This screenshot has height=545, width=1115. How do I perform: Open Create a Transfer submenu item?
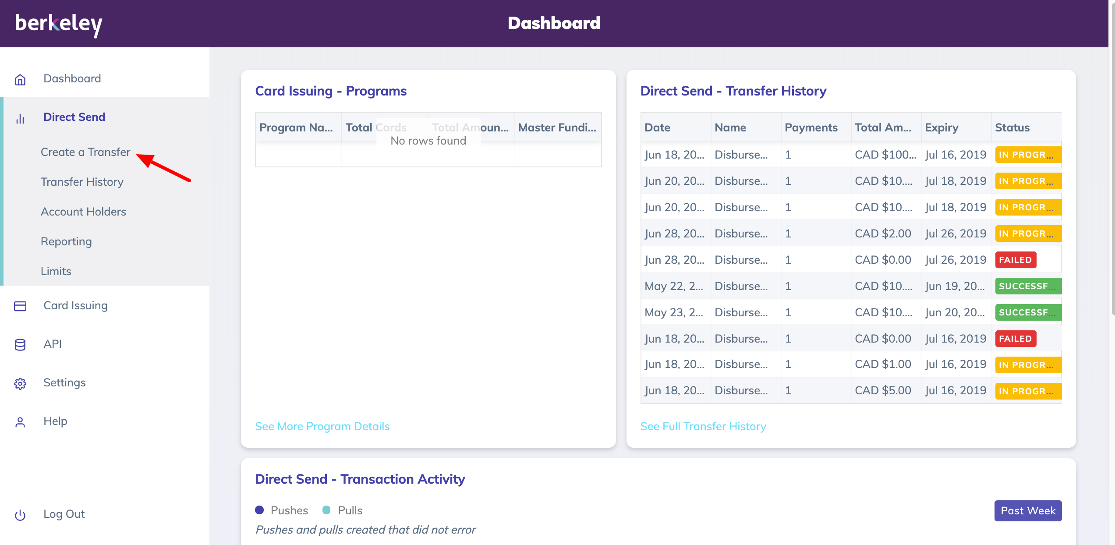[x=85, y=152]
